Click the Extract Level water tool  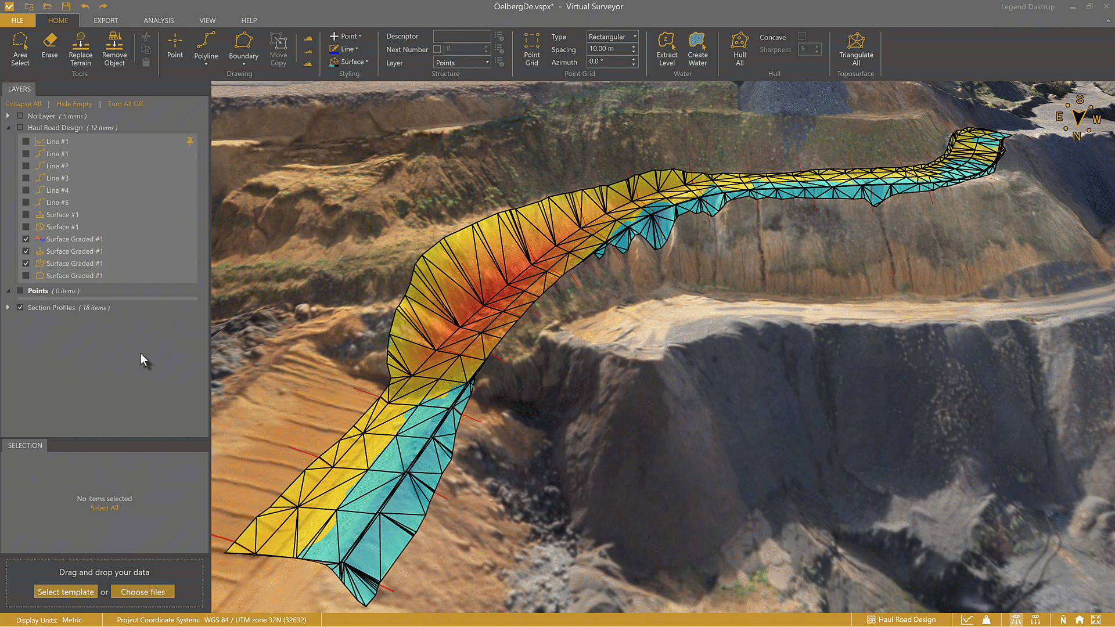[667, 49]
